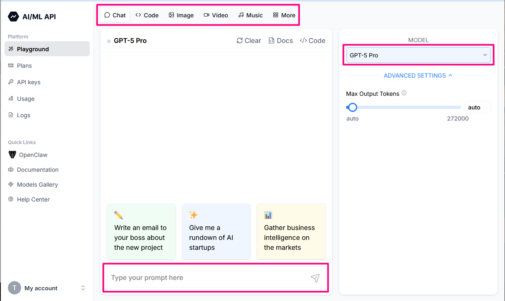Viewport: 505px width, 301px height.
Task: Clear the current chat conversation
Action: point(249,40)
